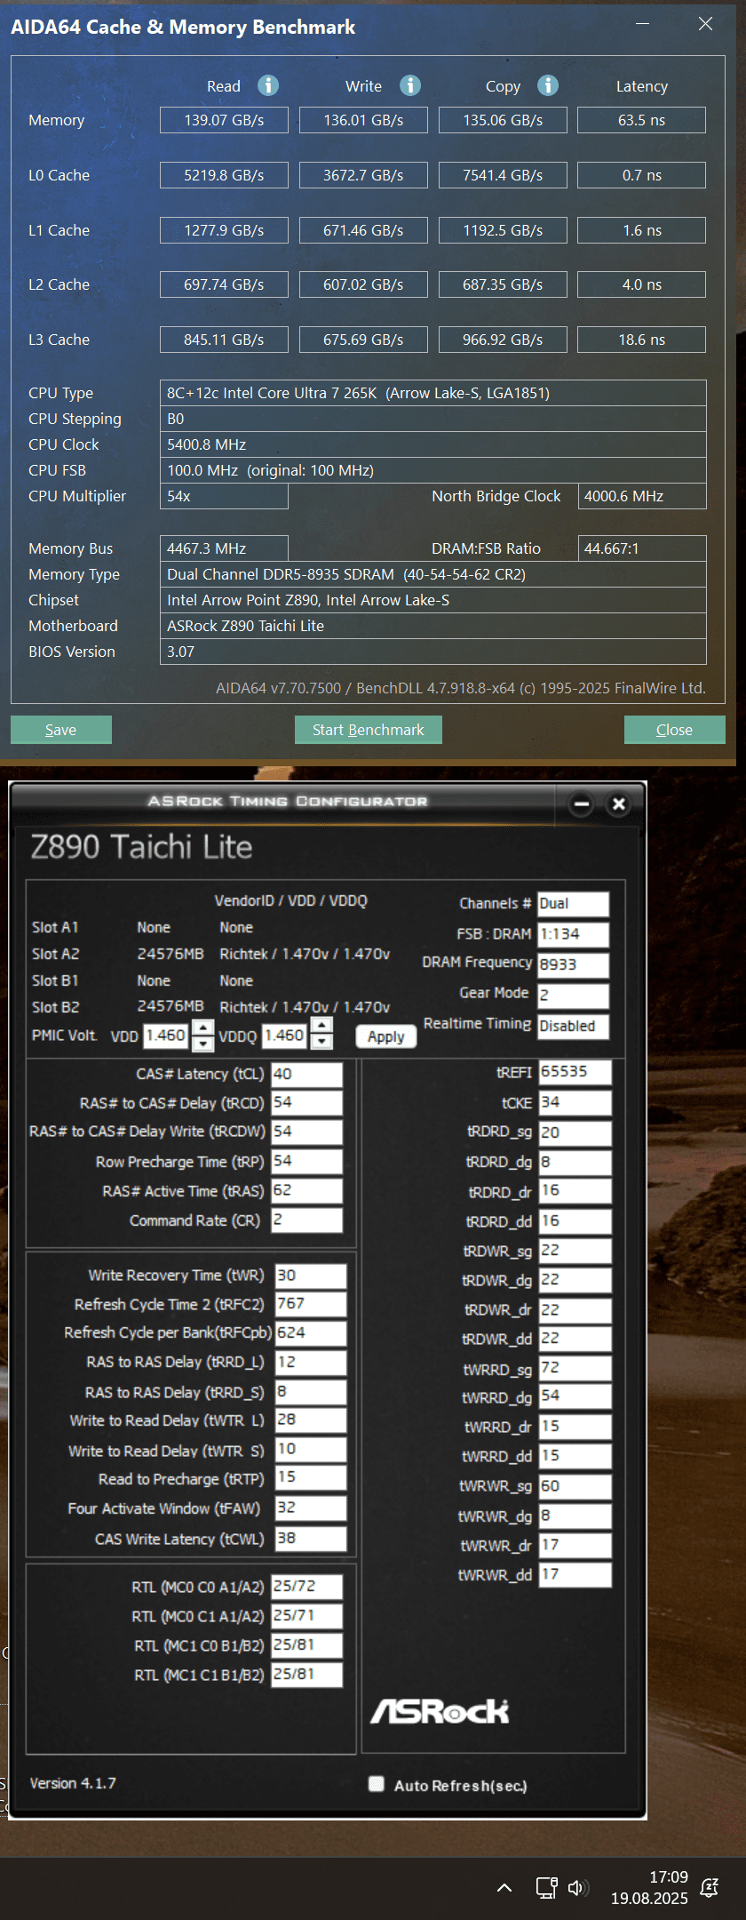This screenshot has height=1920, width=746.
Task: Click the Memory Type DDR5-8935 row
Action: click(433, 574)
